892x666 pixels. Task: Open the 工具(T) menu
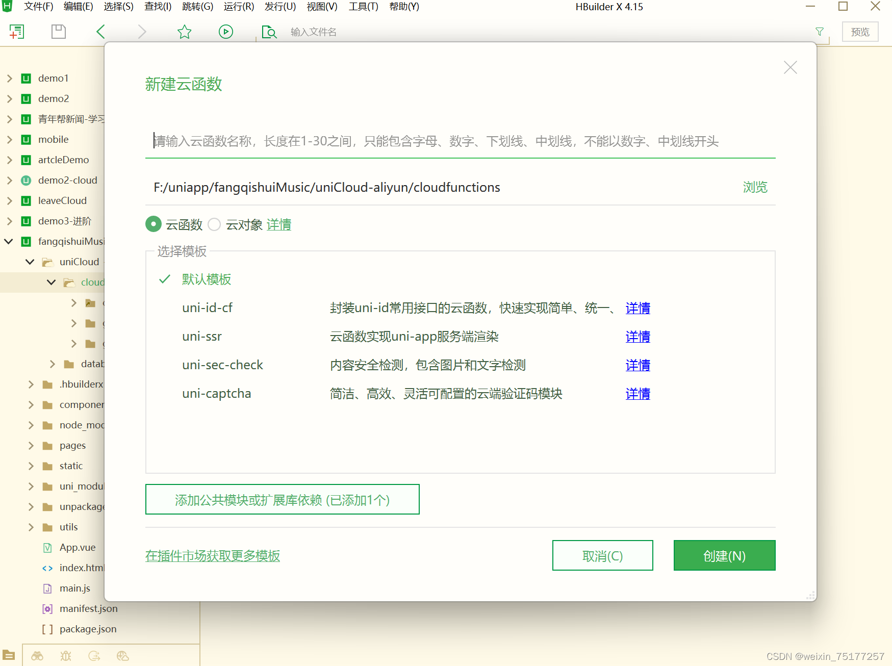363,7
